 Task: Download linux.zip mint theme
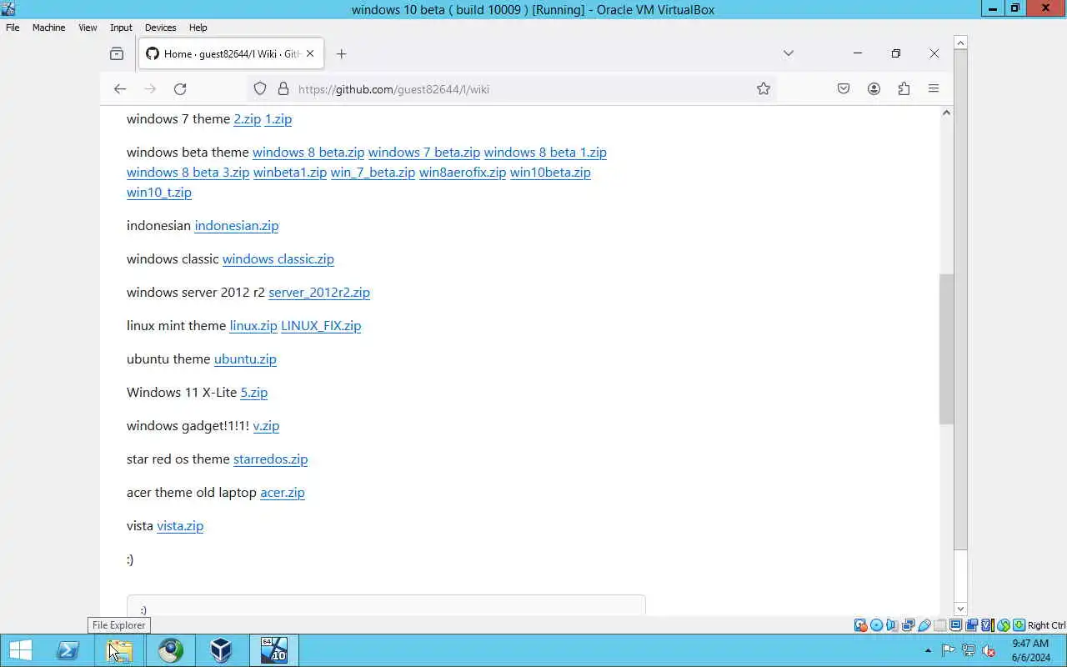point(253,325)
